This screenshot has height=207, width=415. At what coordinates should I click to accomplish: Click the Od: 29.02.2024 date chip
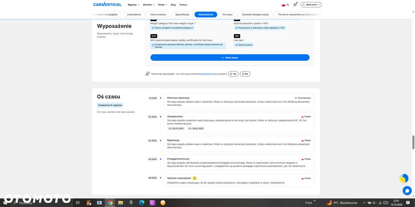coord(176,128)
